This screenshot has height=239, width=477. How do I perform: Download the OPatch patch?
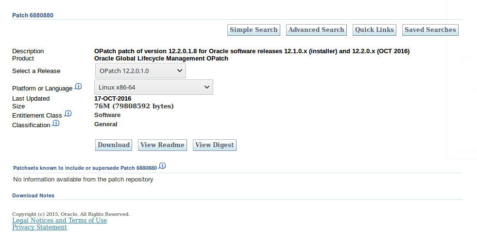pos(114,145)
